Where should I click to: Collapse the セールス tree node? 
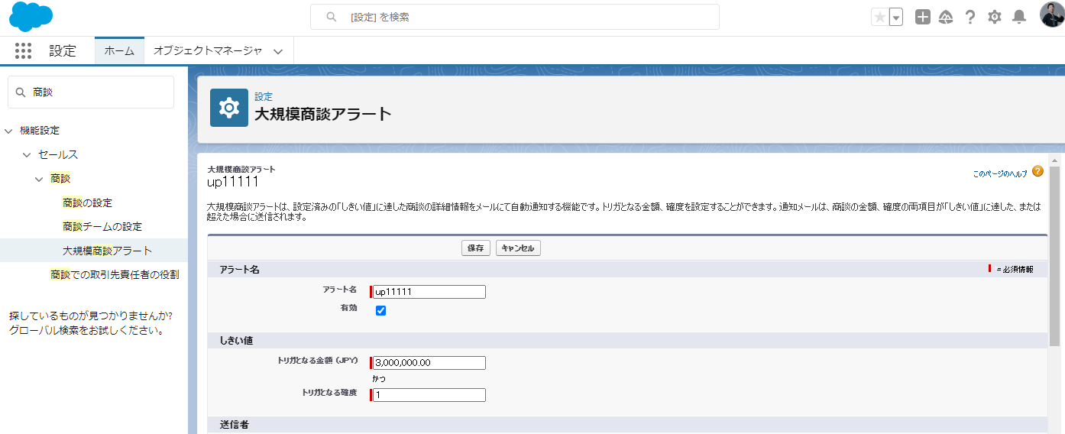click(x=27, y=155)
